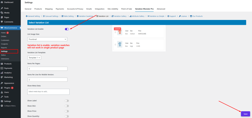The height and width of the screenshot is (118, 252).
Task: Click the Variation Swatches icon
Action: tap(78, 16)
